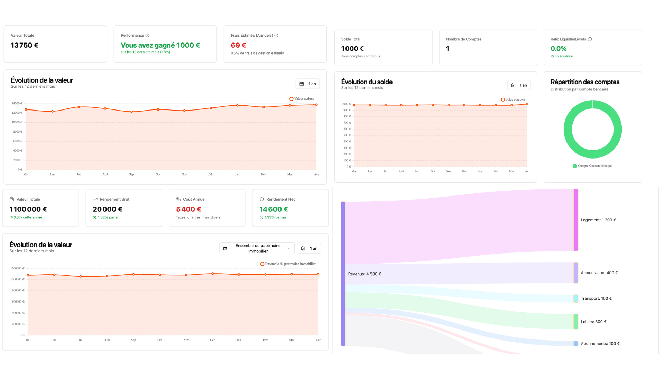Click green donut chart ring

coord(568,130)
